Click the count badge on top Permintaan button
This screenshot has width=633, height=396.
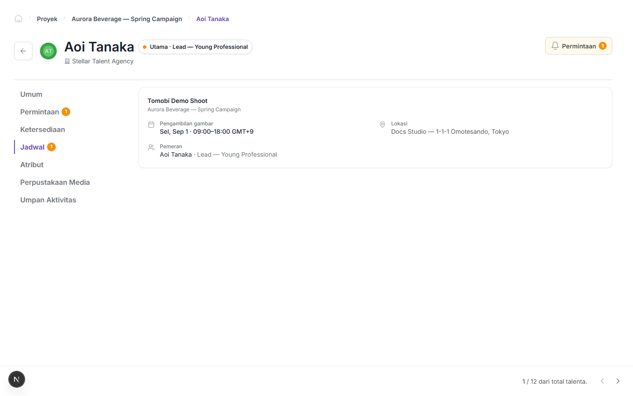tap(603, 46)
